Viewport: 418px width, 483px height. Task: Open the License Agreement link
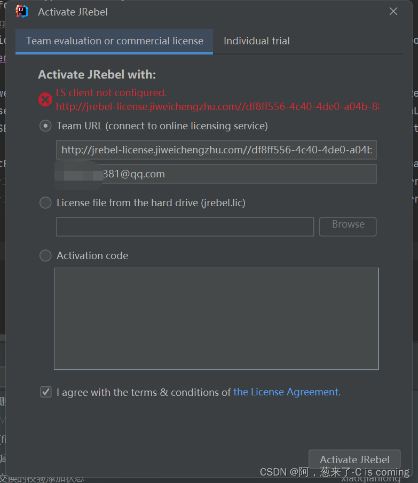[287, 392]
